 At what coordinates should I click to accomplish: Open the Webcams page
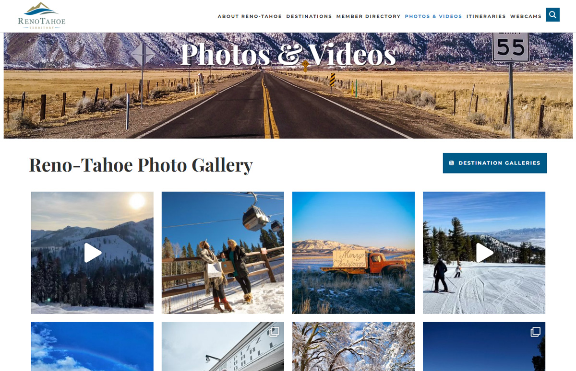pyautogui.click(x=526, y=16)
